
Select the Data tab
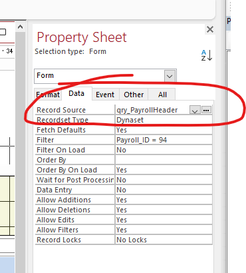[76, 93]
